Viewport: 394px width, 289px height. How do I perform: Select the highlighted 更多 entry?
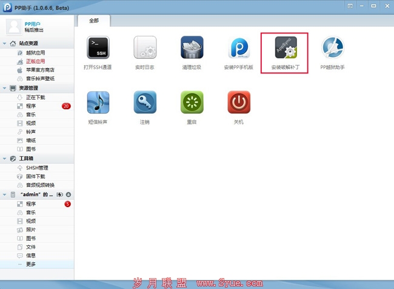[x=37, y=264]
